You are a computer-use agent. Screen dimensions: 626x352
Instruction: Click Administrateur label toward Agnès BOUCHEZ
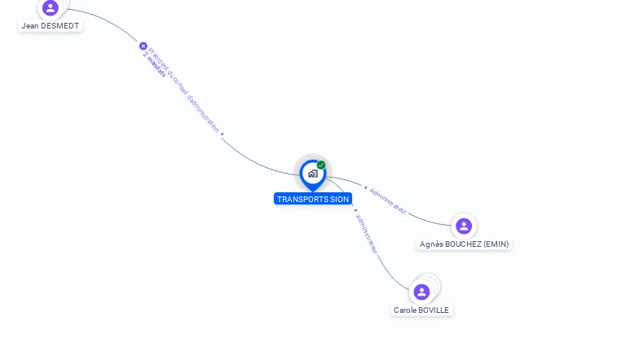tap(388, 201)
